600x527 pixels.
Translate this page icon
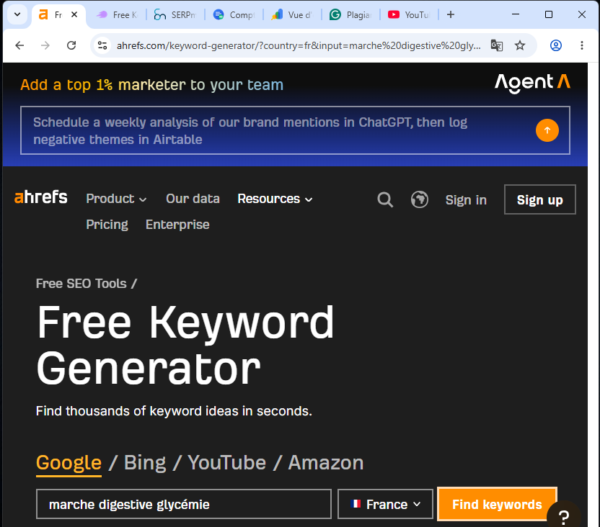(x=497, y=45)
